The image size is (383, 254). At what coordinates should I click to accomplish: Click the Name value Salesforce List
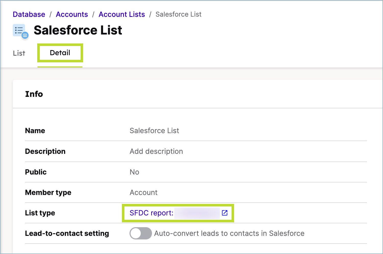(154, 131)
